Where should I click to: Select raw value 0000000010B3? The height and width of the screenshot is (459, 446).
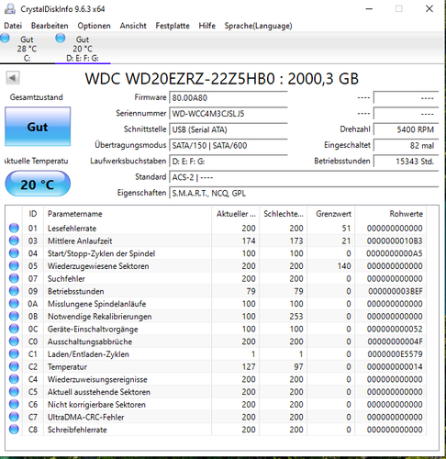click(x=395, y=241)
